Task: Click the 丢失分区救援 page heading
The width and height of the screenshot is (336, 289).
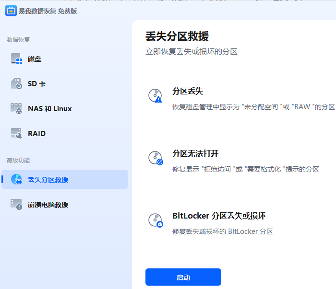Action: (177, 36)
